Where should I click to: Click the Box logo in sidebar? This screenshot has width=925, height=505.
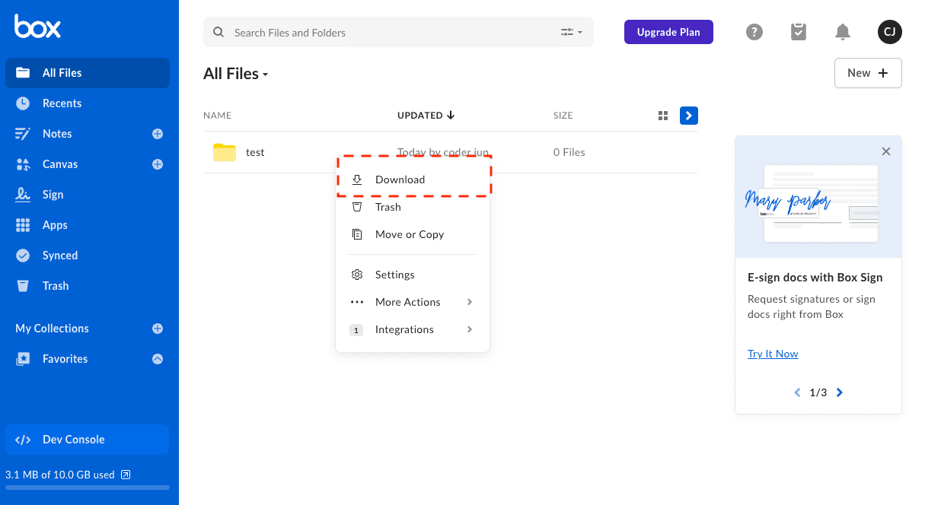(37, 27)
